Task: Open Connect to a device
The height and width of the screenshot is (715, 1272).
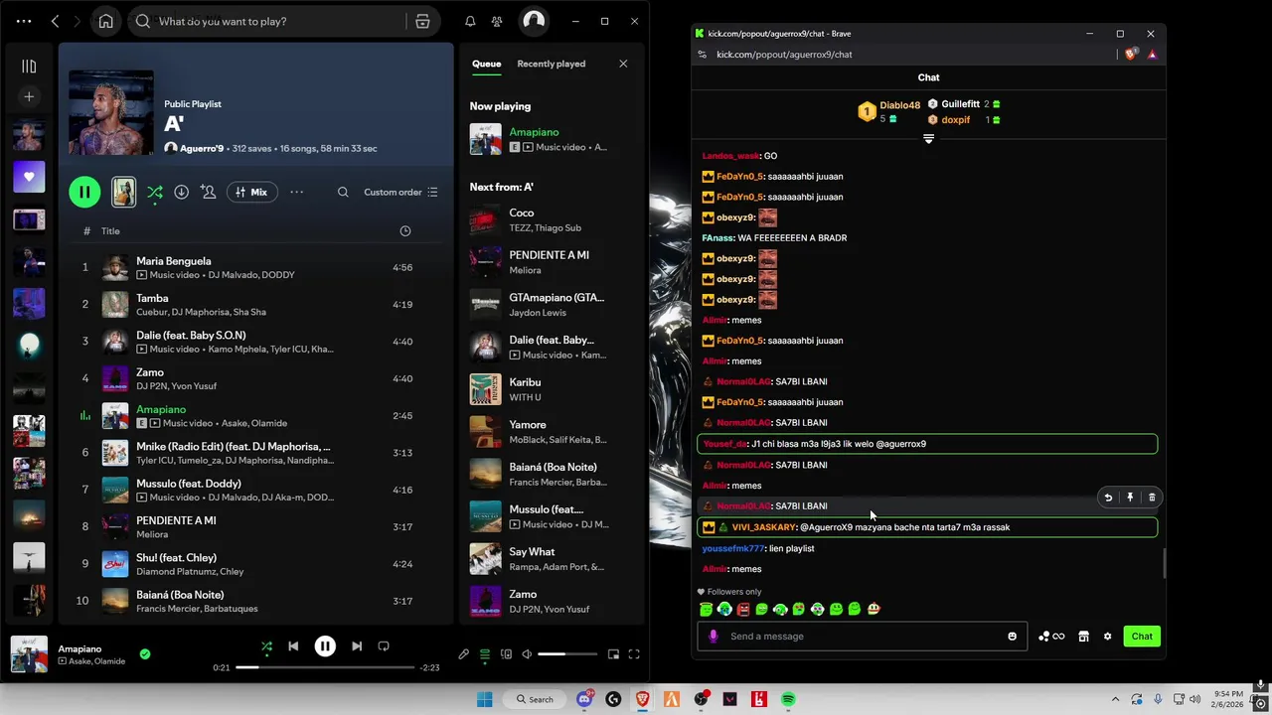Action: point(507,654)
